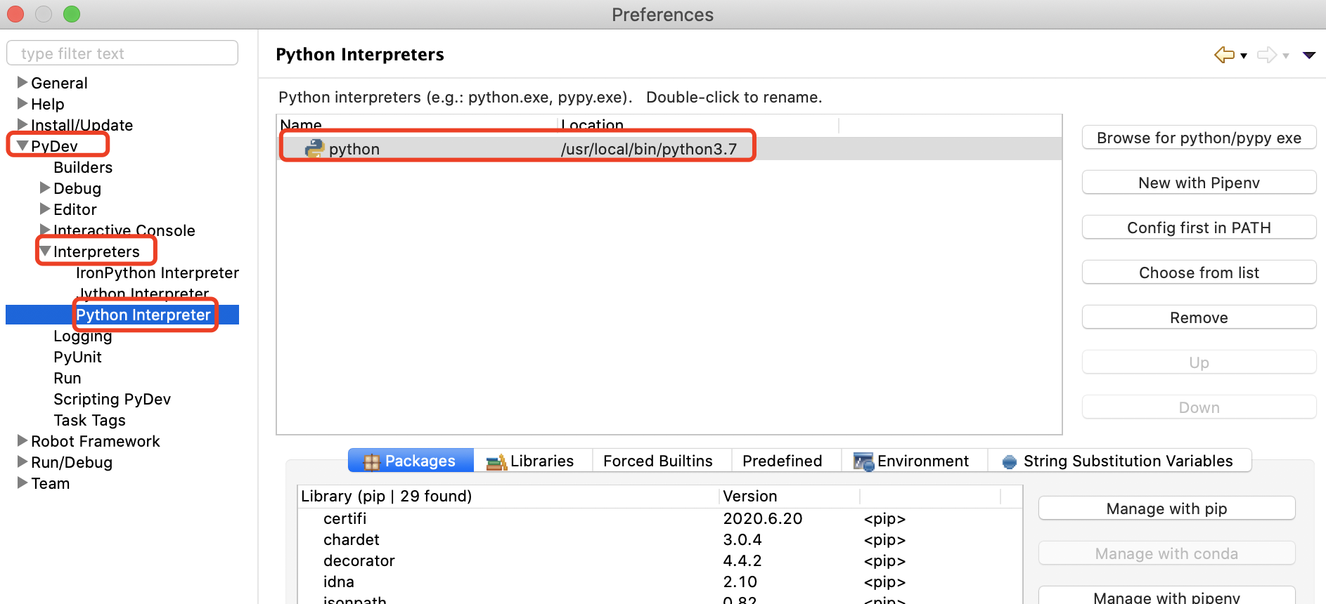Click the back arrow navigation icon
Screen dimensions: 1326x604
(x=1224, y=55)
